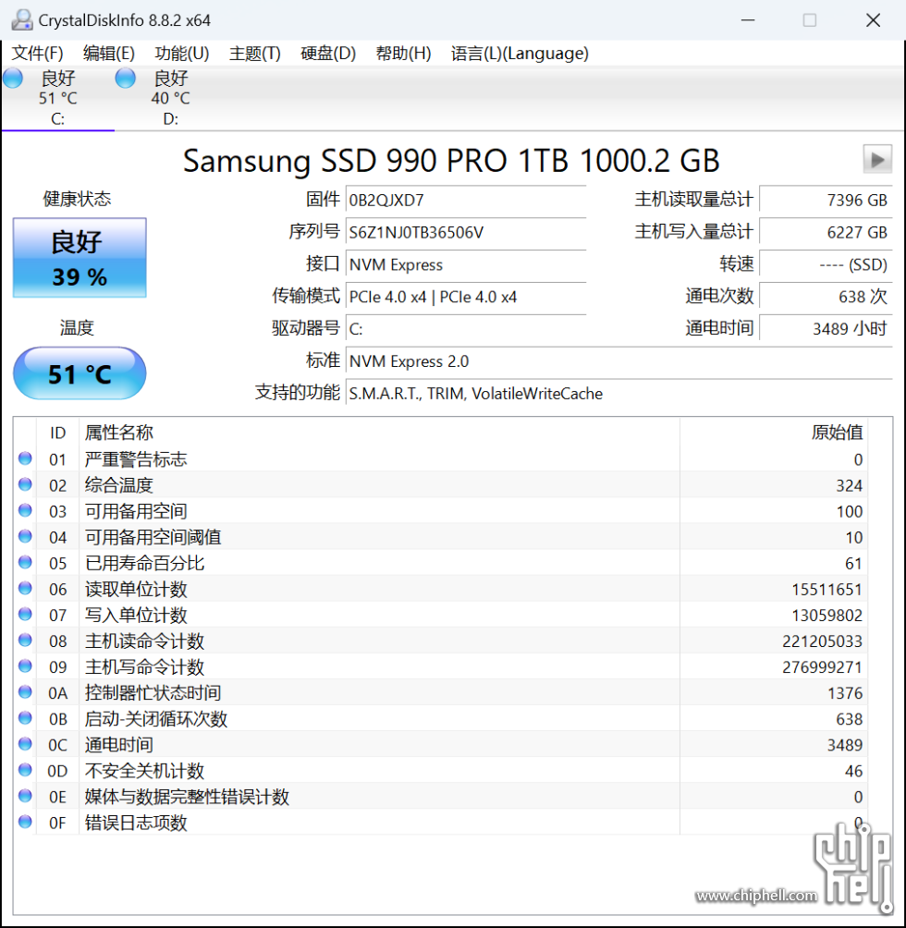Open the 功能(U) menu

pos(182,54)
